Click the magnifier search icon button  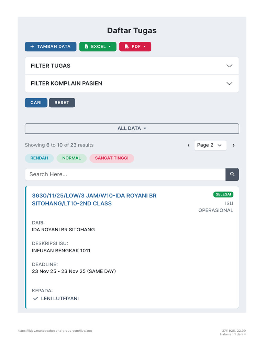[232, 174]
